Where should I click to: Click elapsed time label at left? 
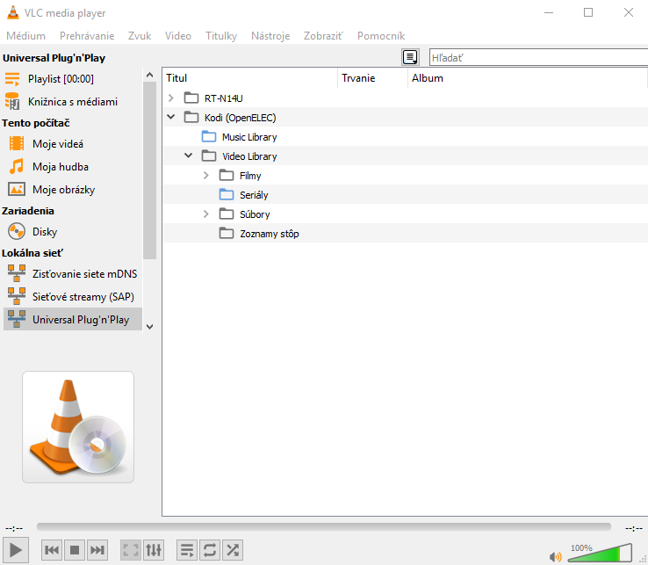14,528
